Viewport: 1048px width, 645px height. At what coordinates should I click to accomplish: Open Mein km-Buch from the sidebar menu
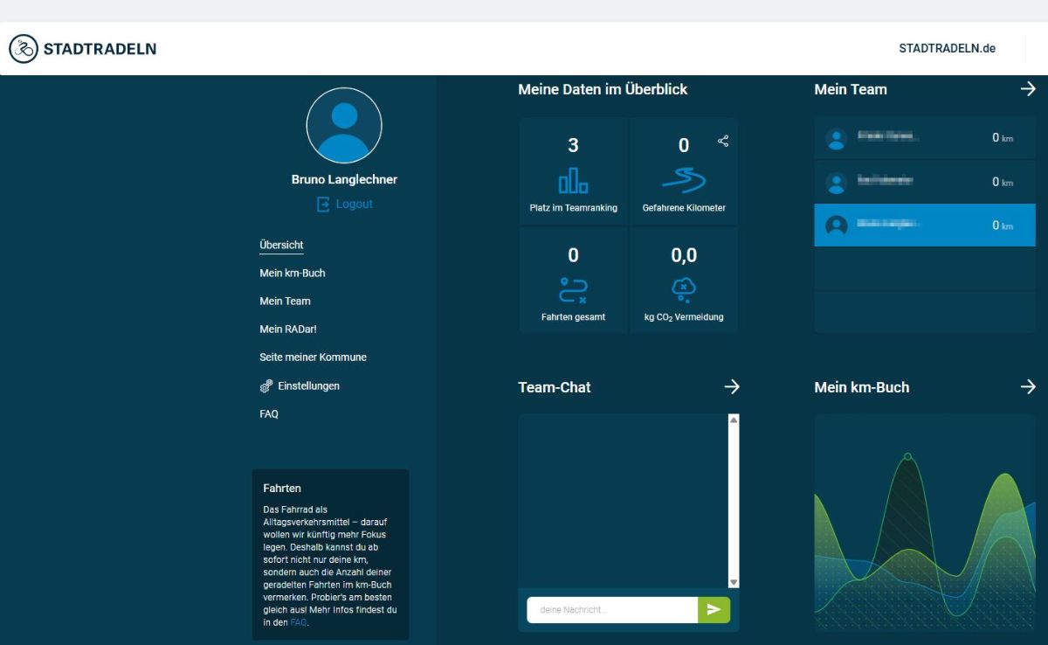point(293,273)
